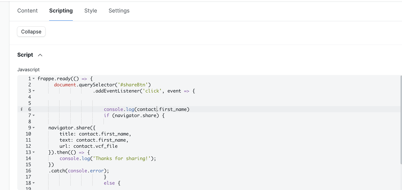Click line number 12 in gutter

(x=28, y=146)
